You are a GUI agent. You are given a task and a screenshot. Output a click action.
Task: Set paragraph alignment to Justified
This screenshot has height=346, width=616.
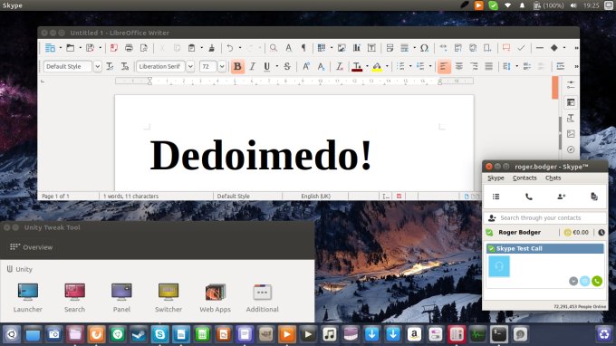(x=488, y=66)
